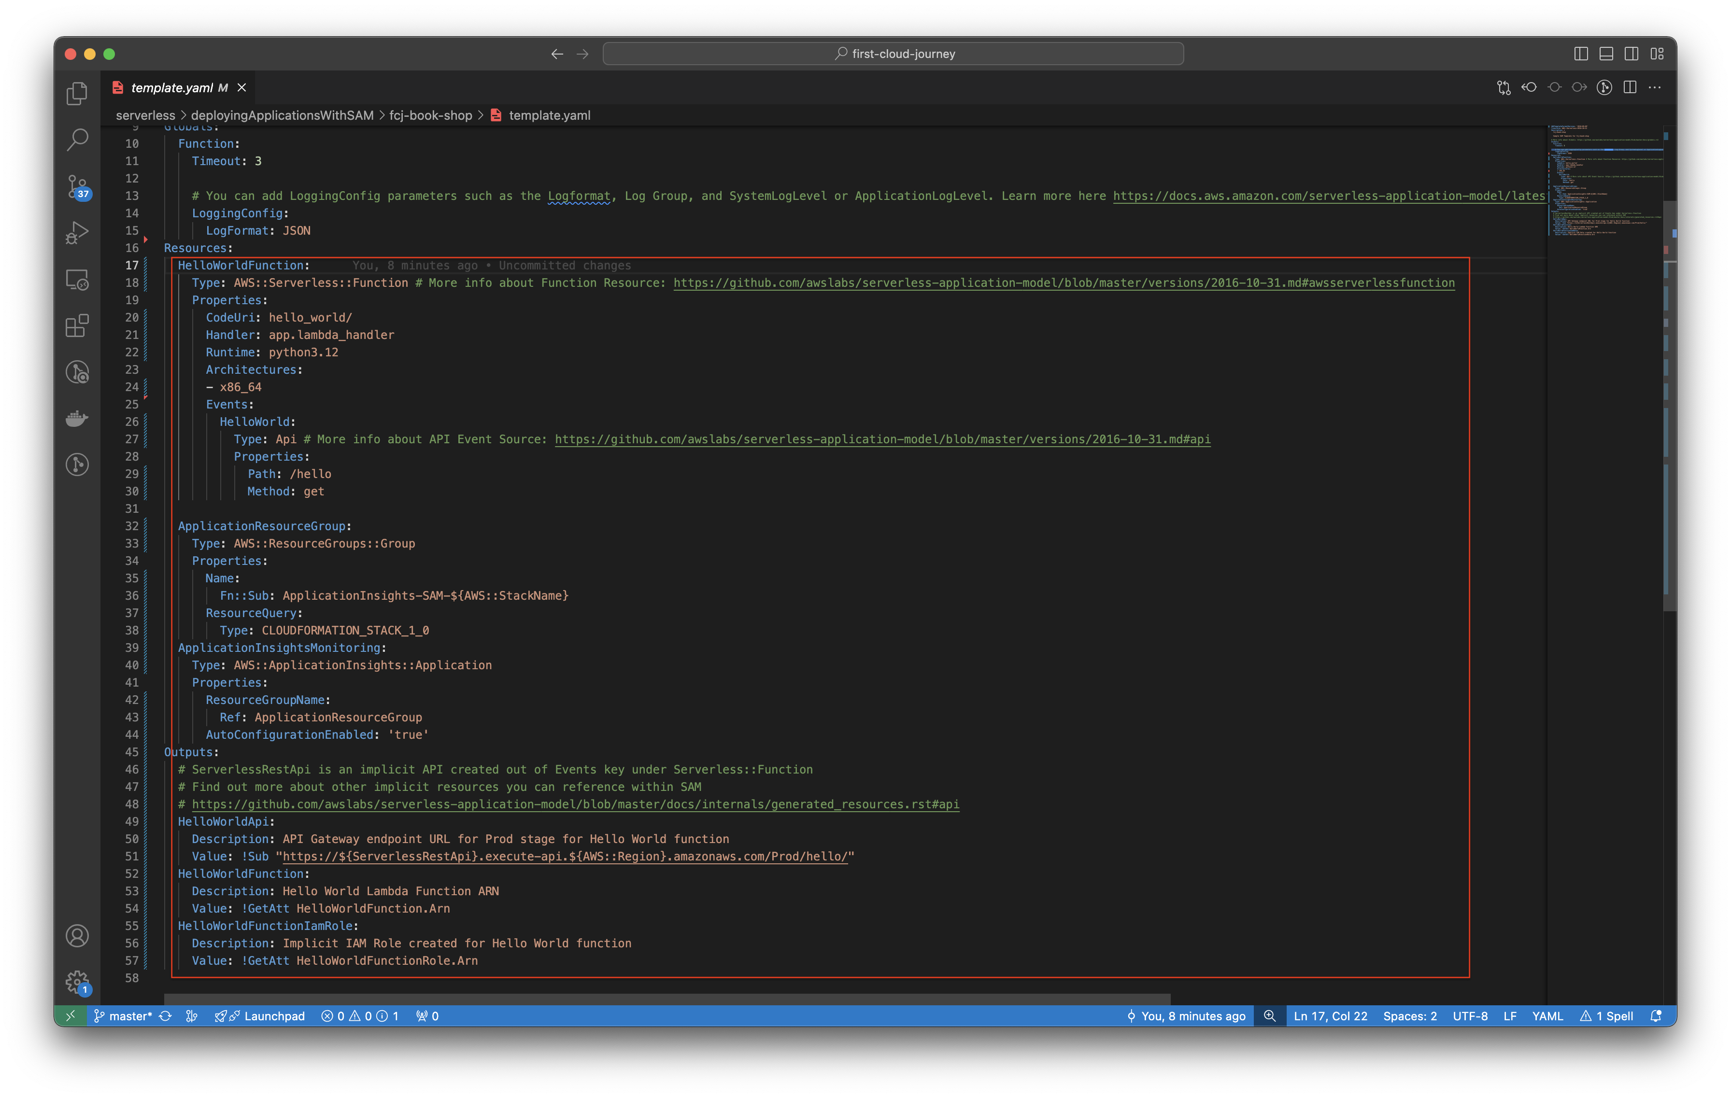Split the editor to the right
Screen dimensions: 1731x1098
[1630, 88]
